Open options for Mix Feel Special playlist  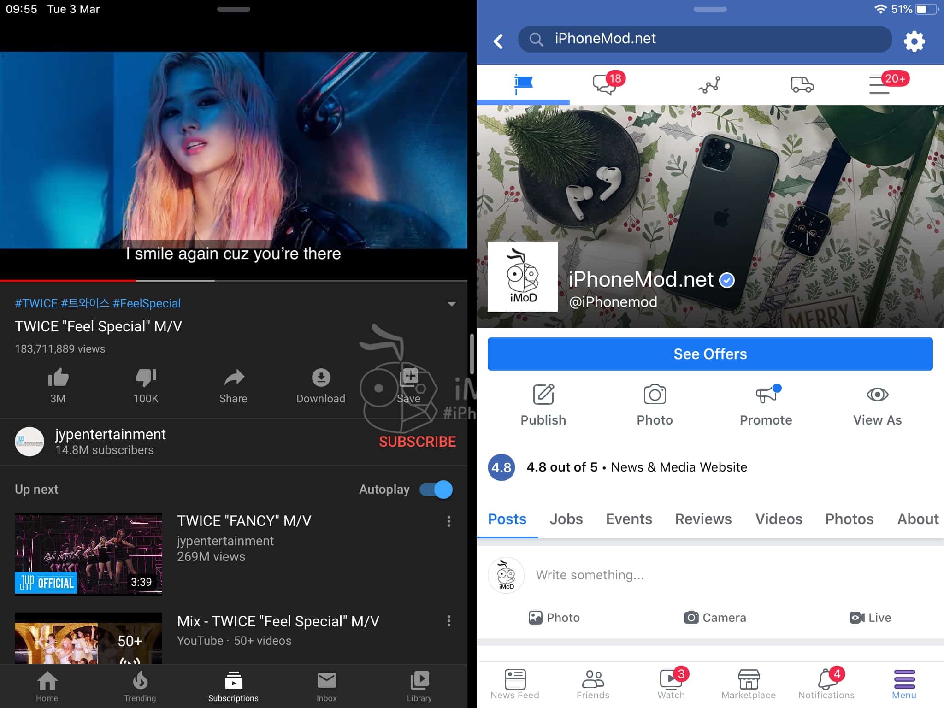pyautogui.click(x=449, y=621)
